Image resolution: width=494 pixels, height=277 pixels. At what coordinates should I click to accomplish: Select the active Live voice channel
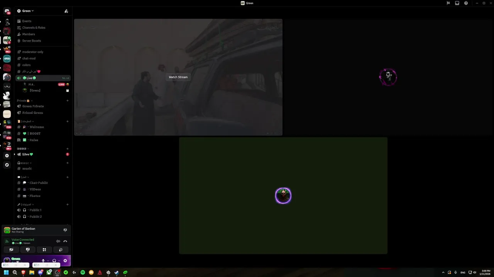pos(43,78)
